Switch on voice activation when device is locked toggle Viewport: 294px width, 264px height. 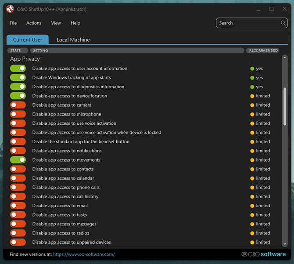18,133
